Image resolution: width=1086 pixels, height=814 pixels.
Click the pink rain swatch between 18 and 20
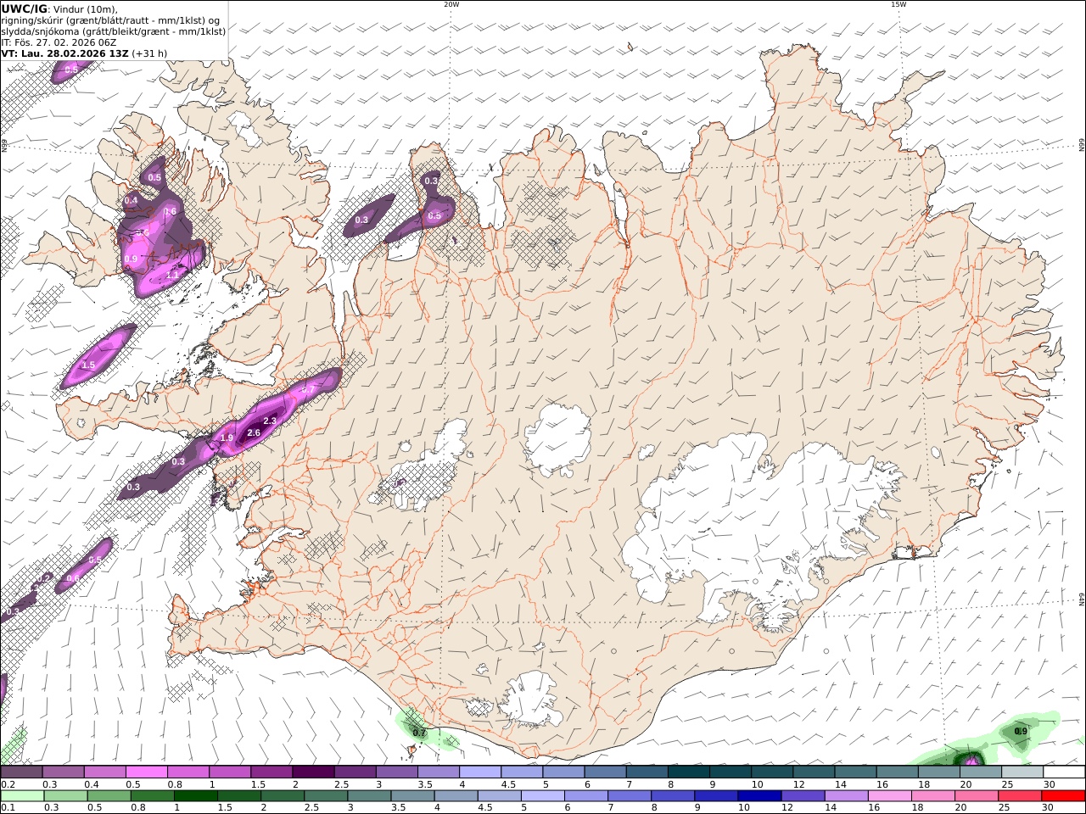coord(932,796)
